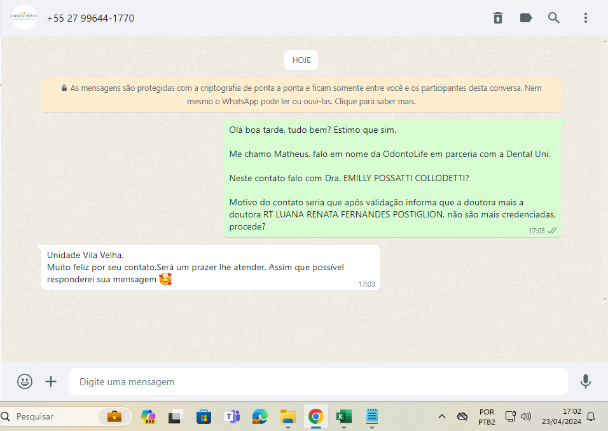Open File Explorer from the taskbar
608x431 pixels.
pyautogui.click(x=288, y=416)
